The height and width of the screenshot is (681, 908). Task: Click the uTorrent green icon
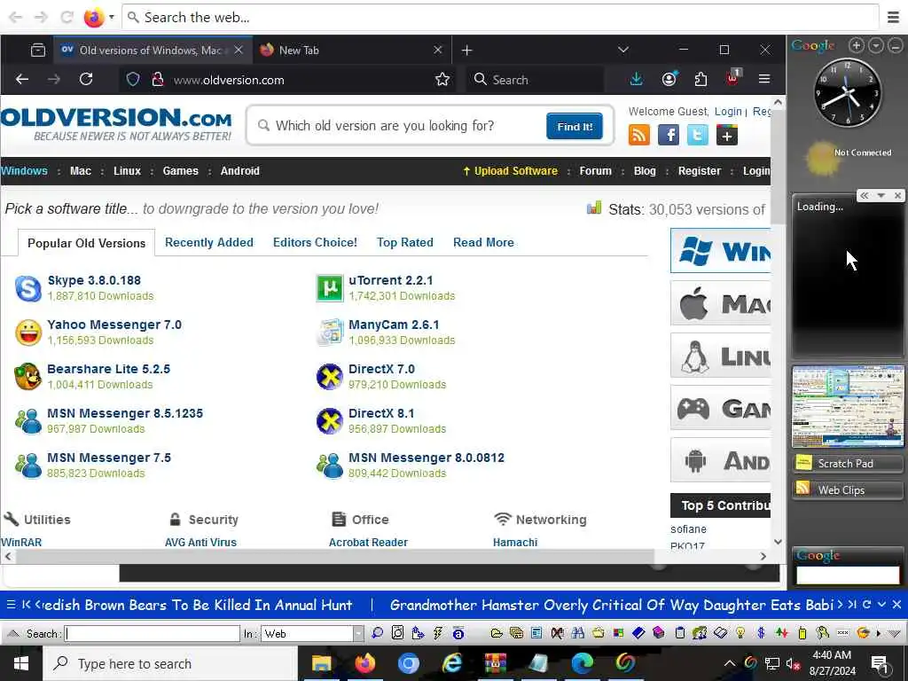point(330,288)
